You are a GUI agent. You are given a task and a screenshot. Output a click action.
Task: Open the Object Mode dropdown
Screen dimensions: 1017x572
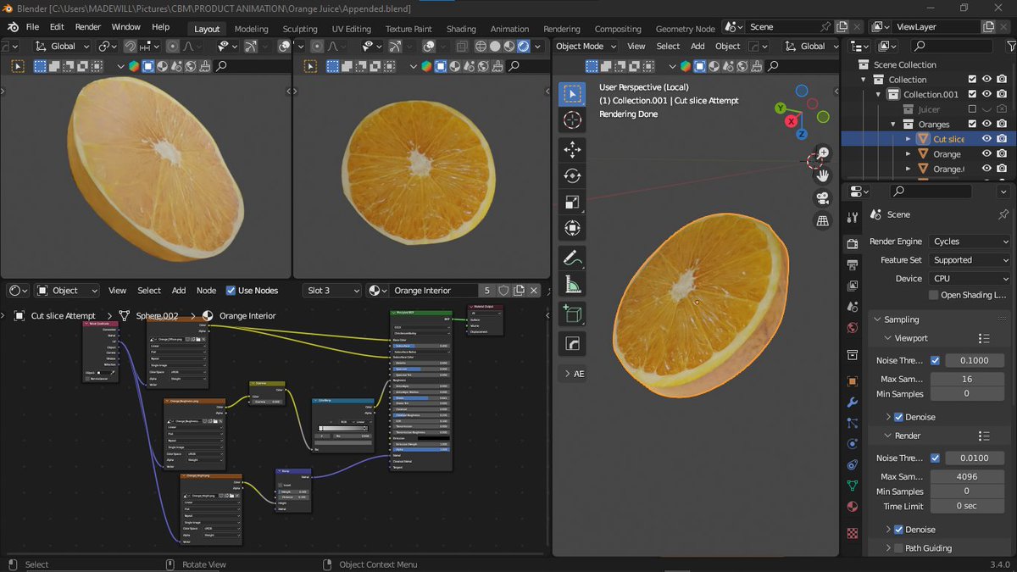click(x=585, y=47)
